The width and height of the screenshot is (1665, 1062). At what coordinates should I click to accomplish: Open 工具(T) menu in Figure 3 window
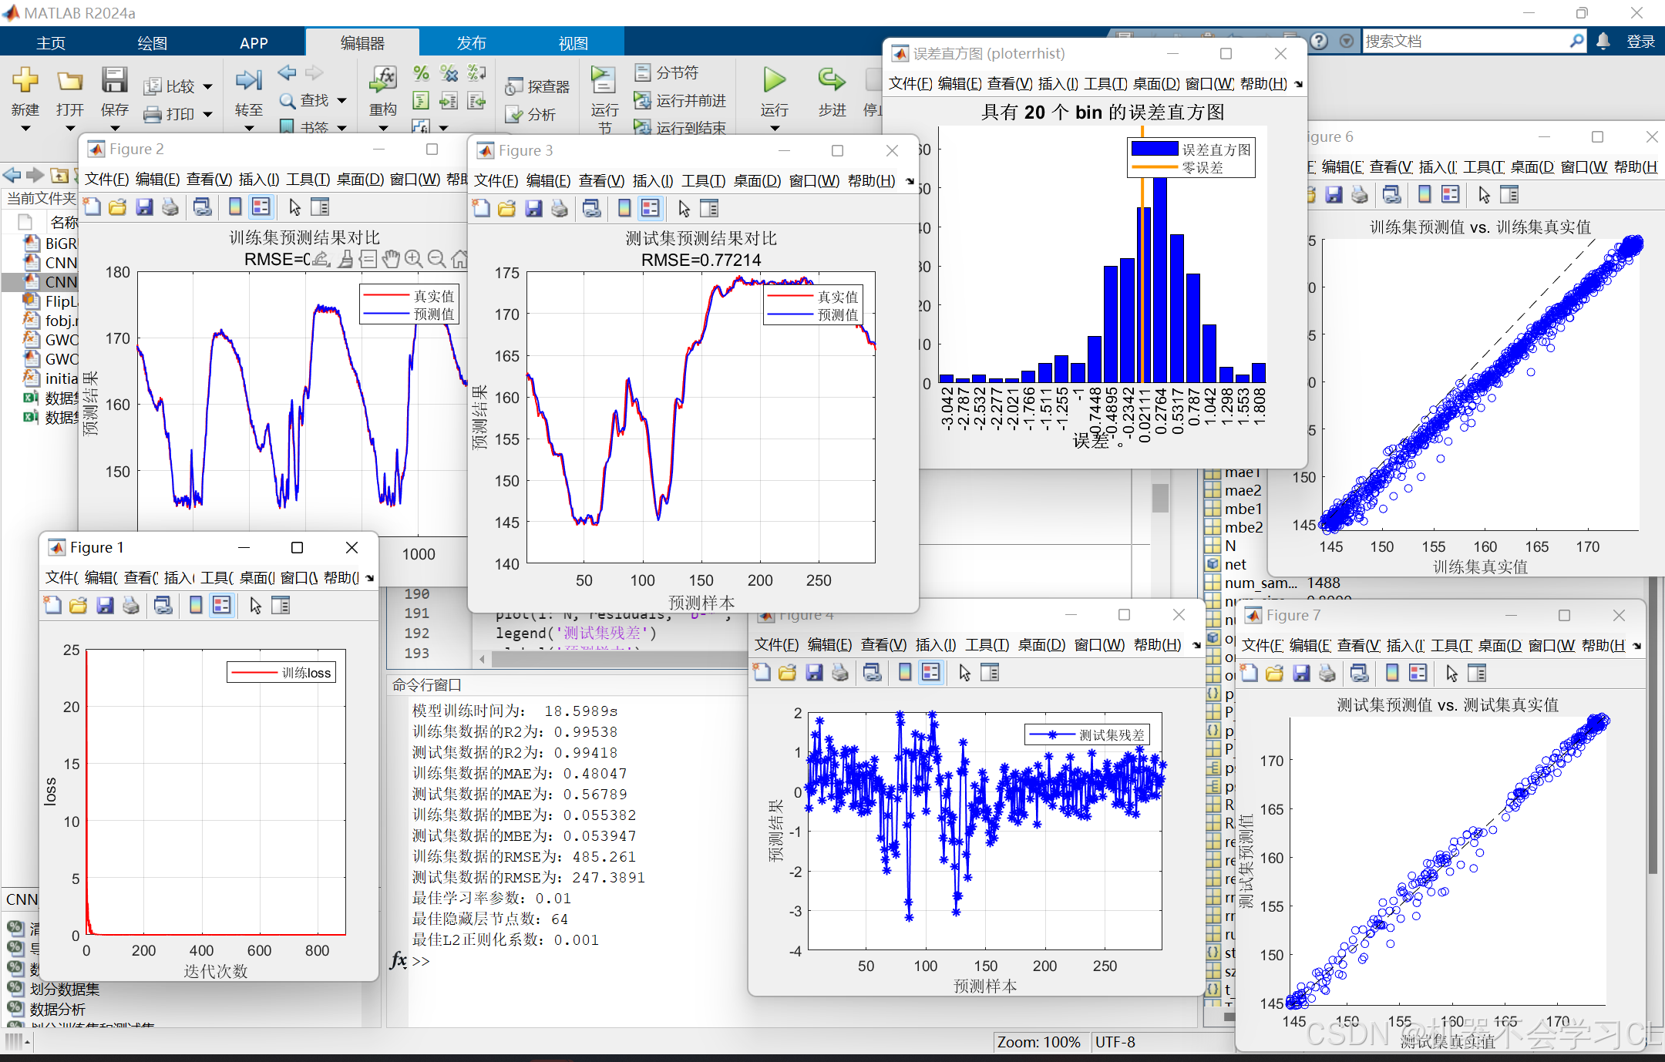click(x=702, y=180)
